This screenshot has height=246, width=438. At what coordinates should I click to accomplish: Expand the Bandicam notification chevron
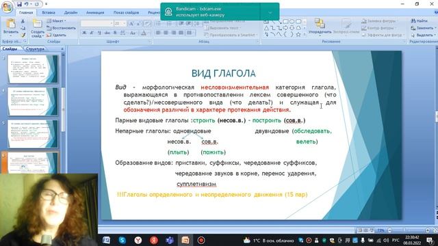(x=270, y=12)
